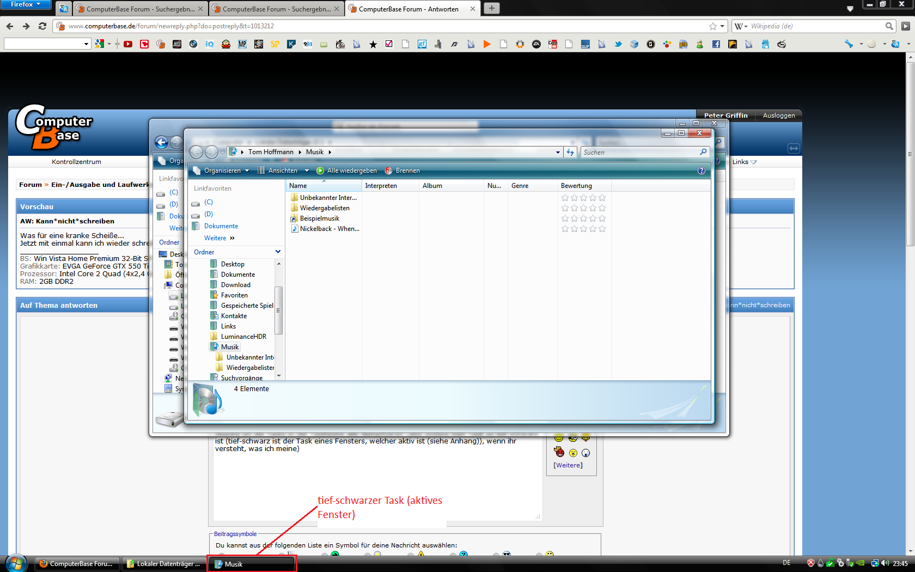Image resolution: width=915 pixels, height=572 pixels.
Task: Select the ComputerBase Forum - Antworten tab
Action: [412, 9]
